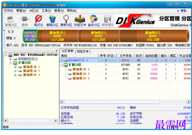Click the 卷标 column header
192x135 pixels.
(x=79, y=56)
